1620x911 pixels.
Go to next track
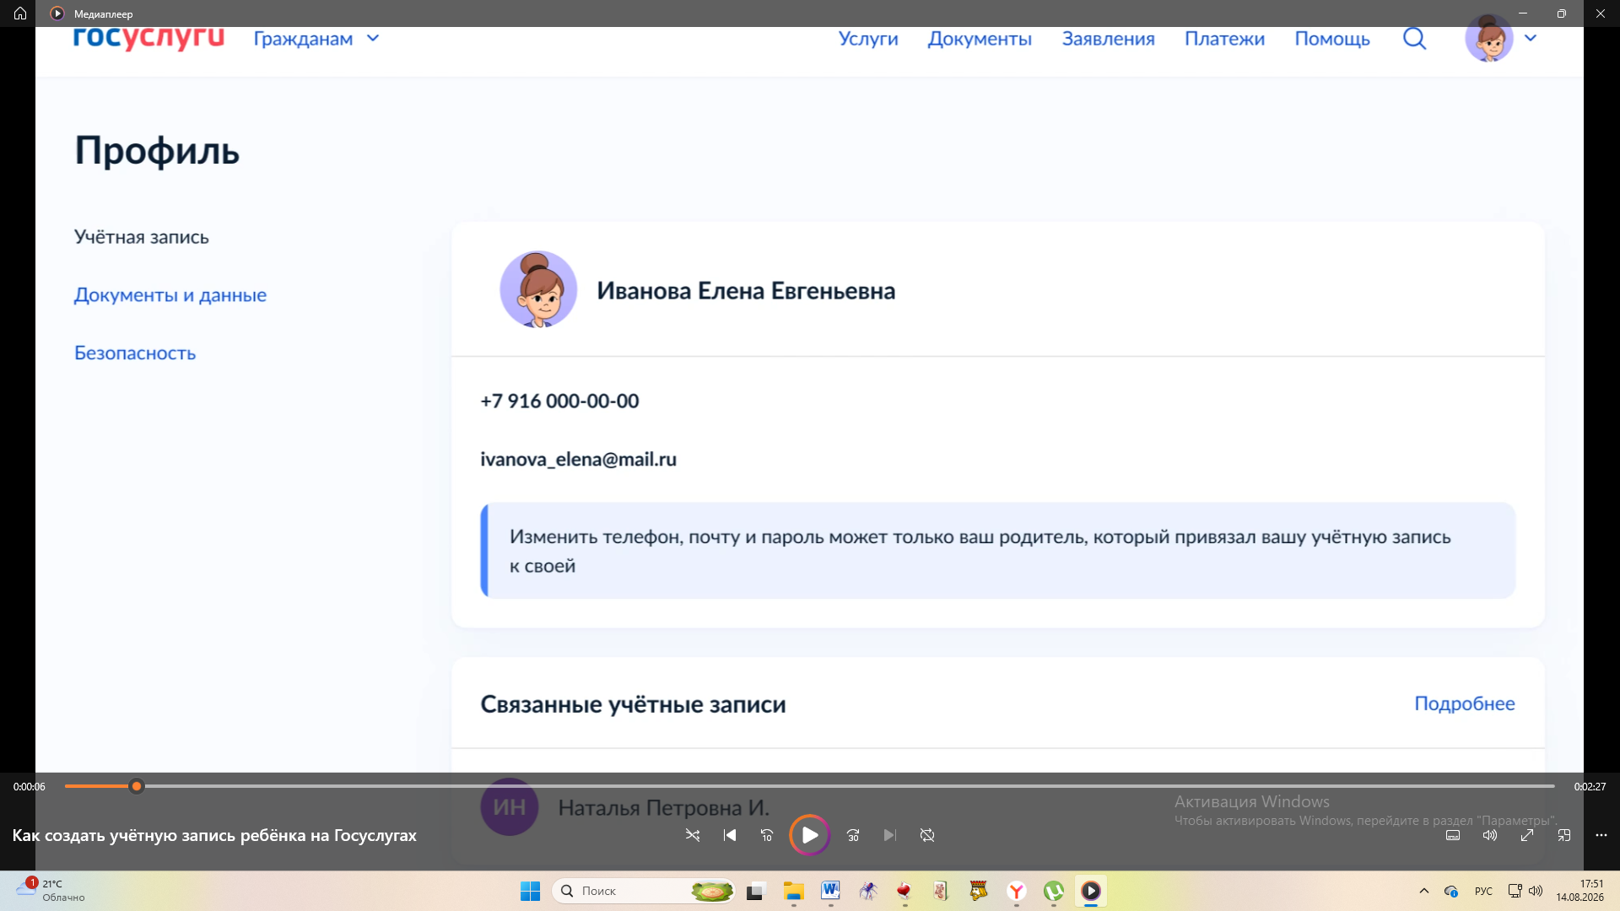coord(890,835)
